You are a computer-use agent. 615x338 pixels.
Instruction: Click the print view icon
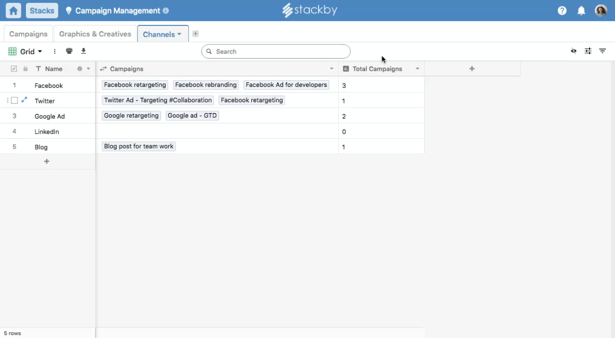[69, 51]
